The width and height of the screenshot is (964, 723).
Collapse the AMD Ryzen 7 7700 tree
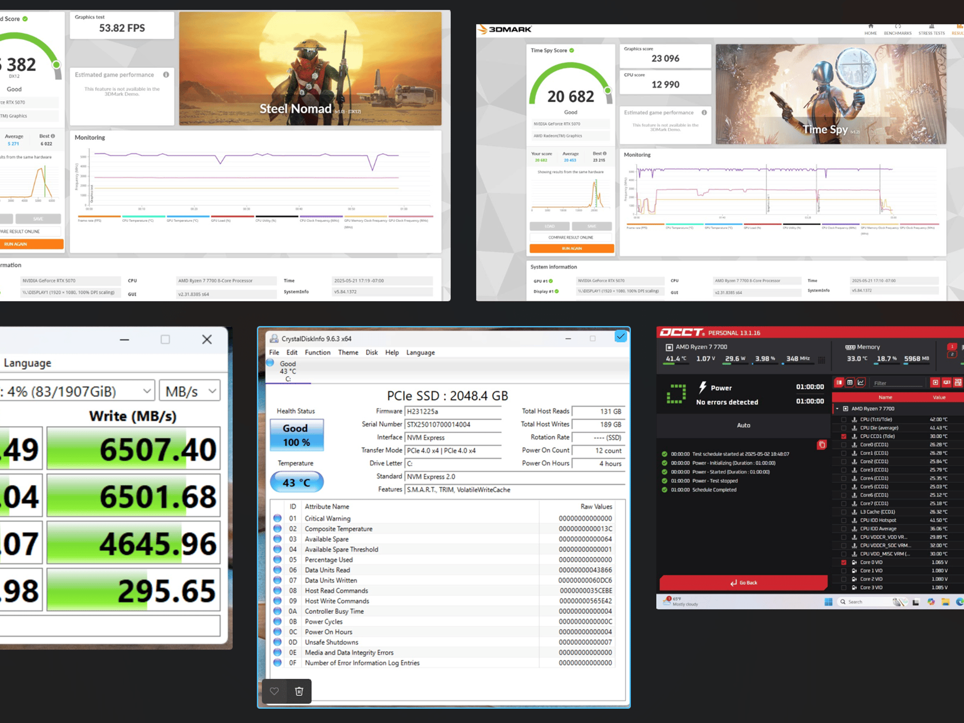837,409
